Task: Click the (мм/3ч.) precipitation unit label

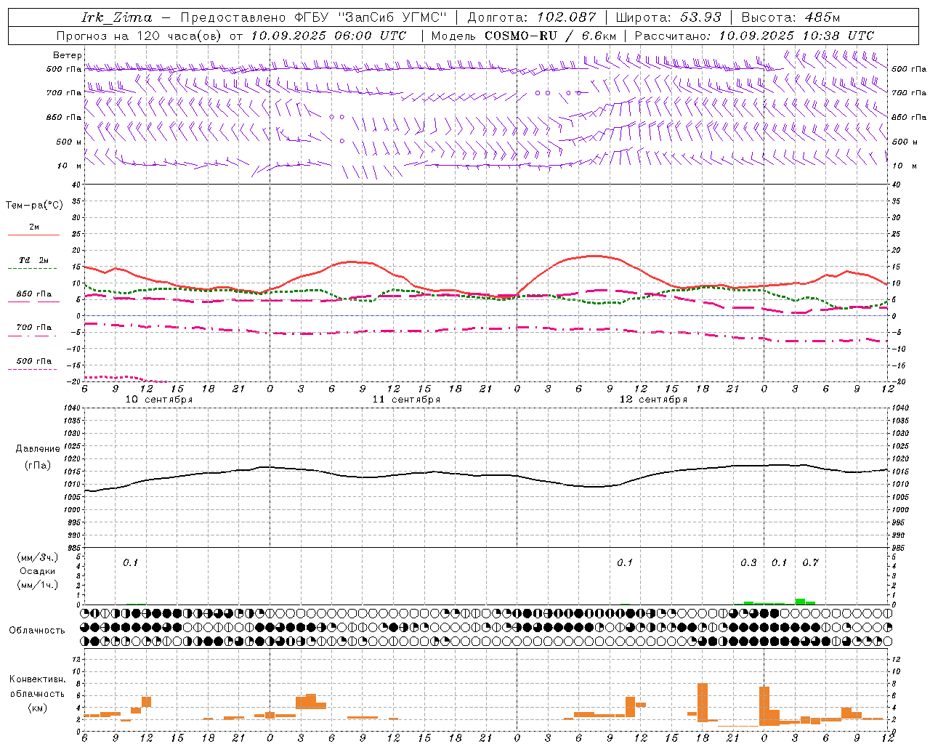Action: pos(38,558)
